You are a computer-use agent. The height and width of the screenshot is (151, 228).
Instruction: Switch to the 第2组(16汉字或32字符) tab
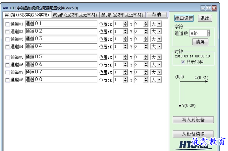pos(75,15)
